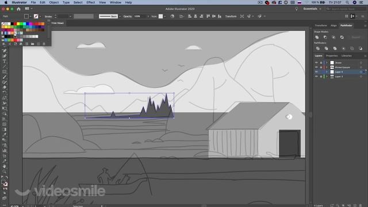
Task: Select the Zoom tool in toolbar
Action: 4,171
